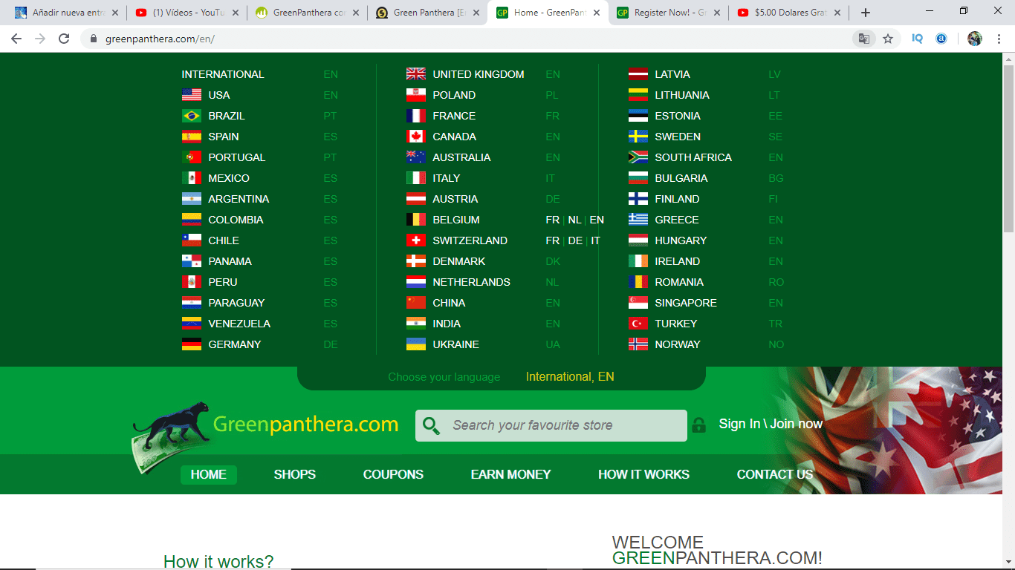Choose the India country link
1015x570 pixels.
[x=447, y=324]
